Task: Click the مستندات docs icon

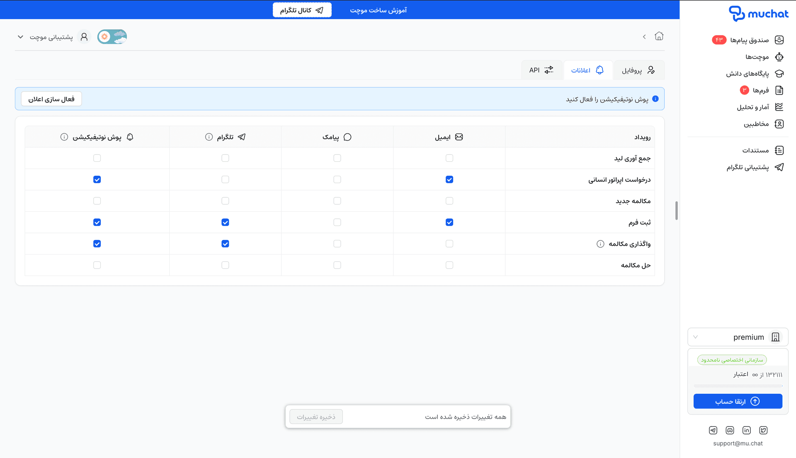Action: [779, 150]
